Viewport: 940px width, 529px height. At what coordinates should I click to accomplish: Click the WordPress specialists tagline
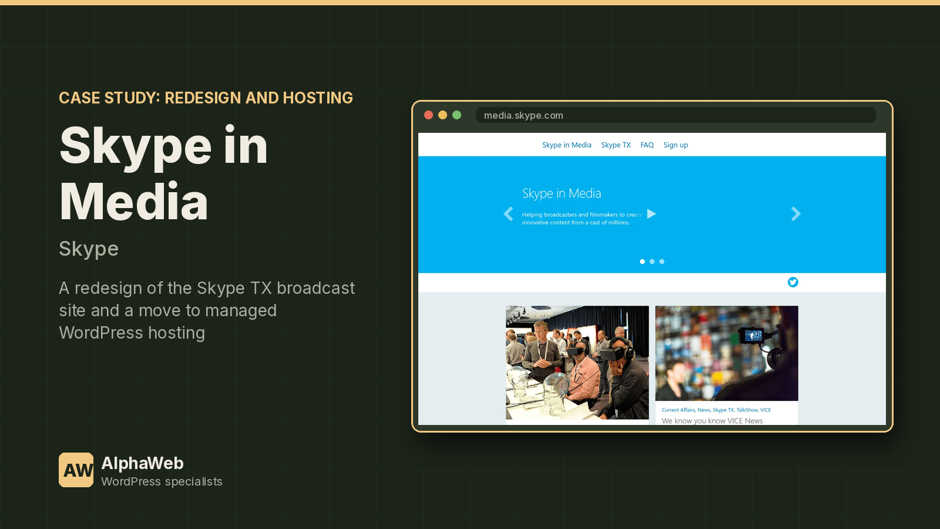pyautogui.click(x=162, y=481)
